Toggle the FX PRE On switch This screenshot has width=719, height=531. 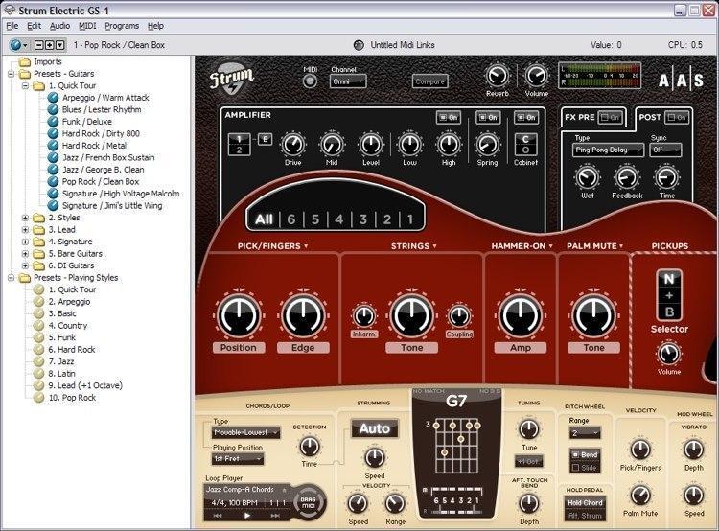(x=610, y=117)
